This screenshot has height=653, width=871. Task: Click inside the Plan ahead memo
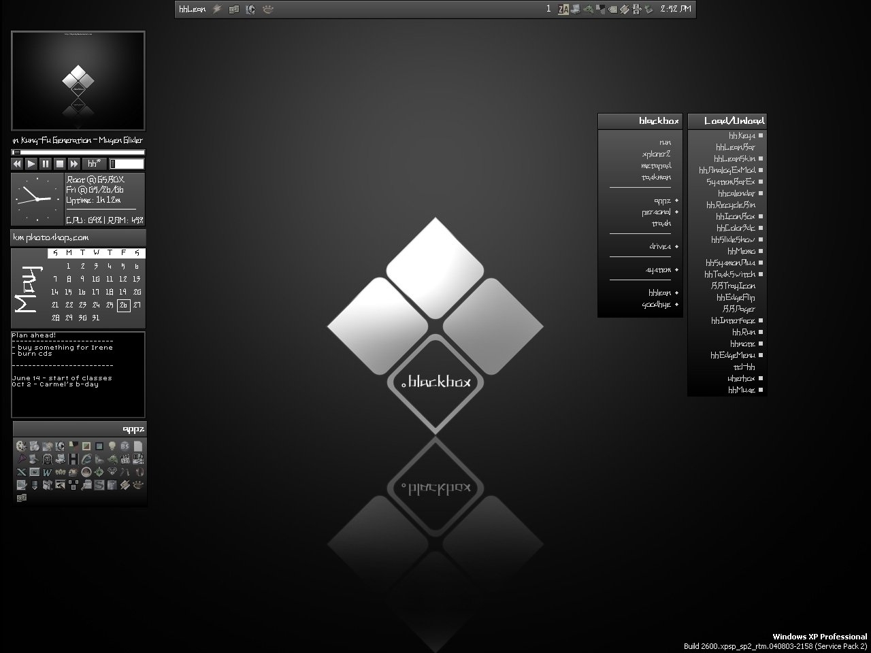click(x=78, y=374)
